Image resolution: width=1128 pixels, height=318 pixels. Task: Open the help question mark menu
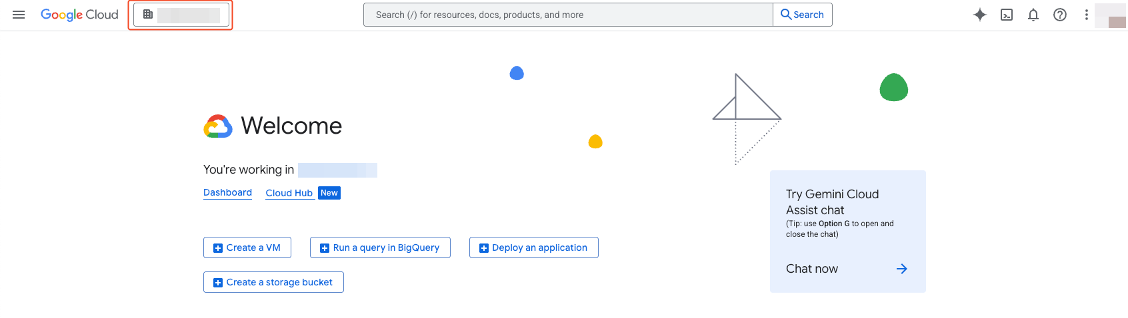tap(1060, 15)
